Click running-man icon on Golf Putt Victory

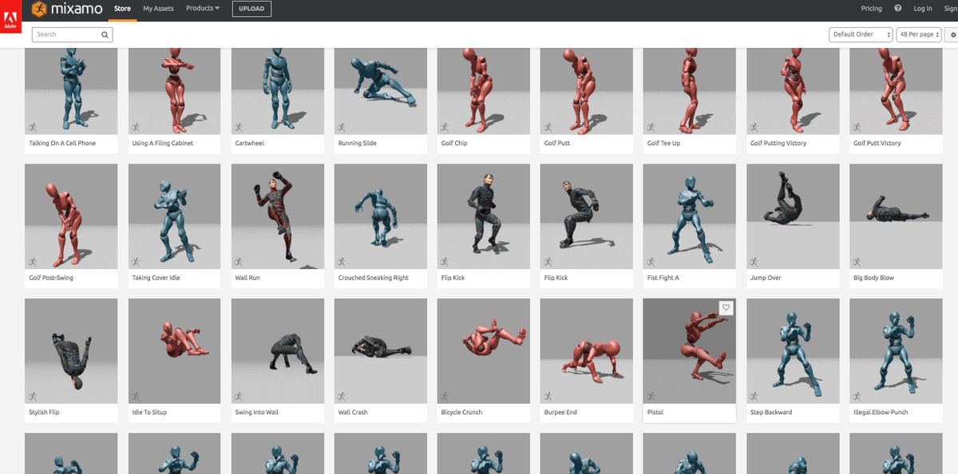tap(857, 127)
